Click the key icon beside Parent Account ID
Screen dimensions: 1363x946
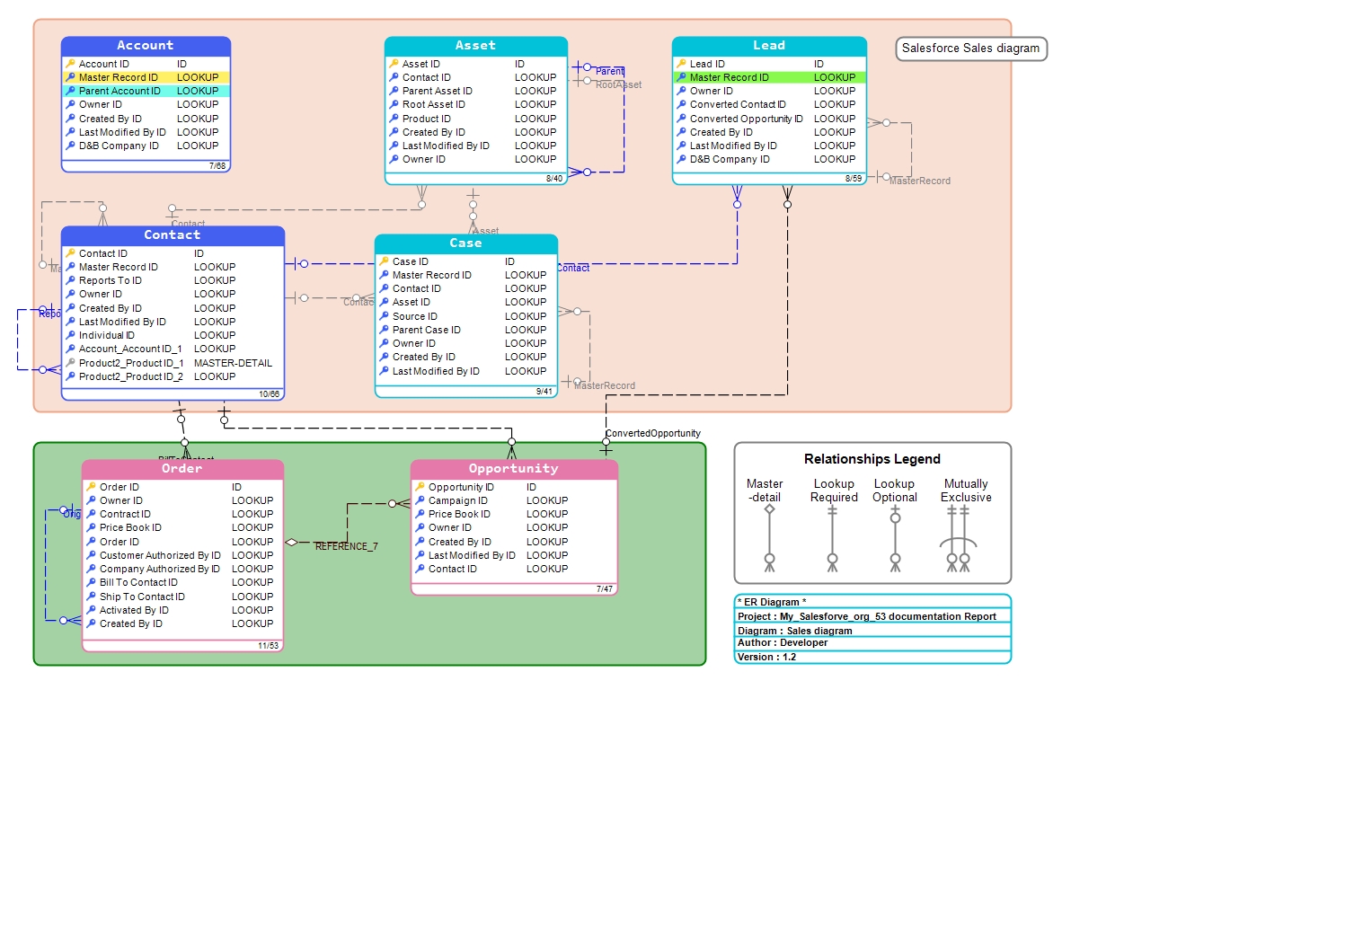coord(70,91)
